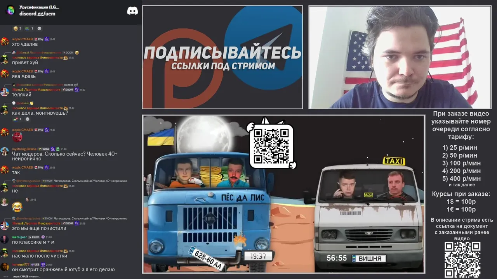Click the PMND tag next to metalgear

(33, 237)
